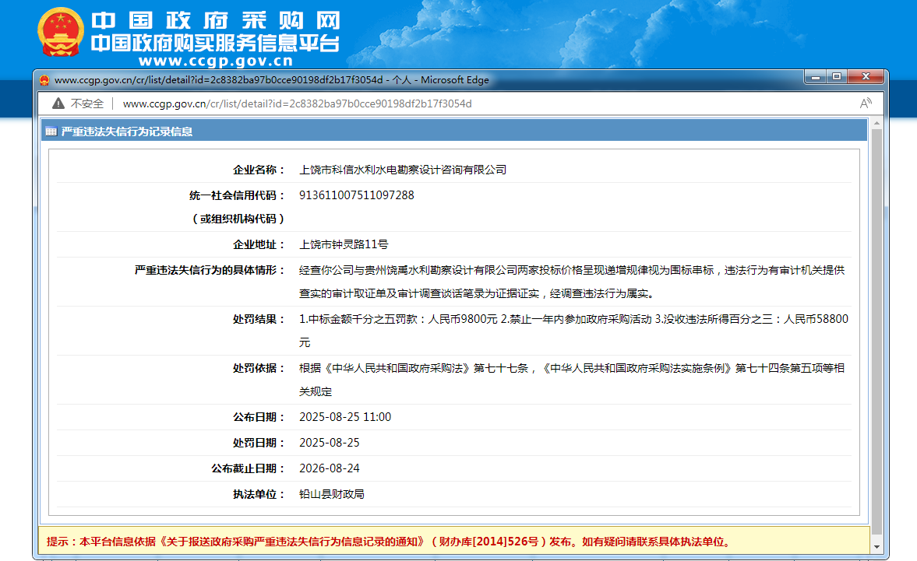Click enforcement unit 铅山县财政局
This screenshot has width=917, height=561.
coord(332,494)
